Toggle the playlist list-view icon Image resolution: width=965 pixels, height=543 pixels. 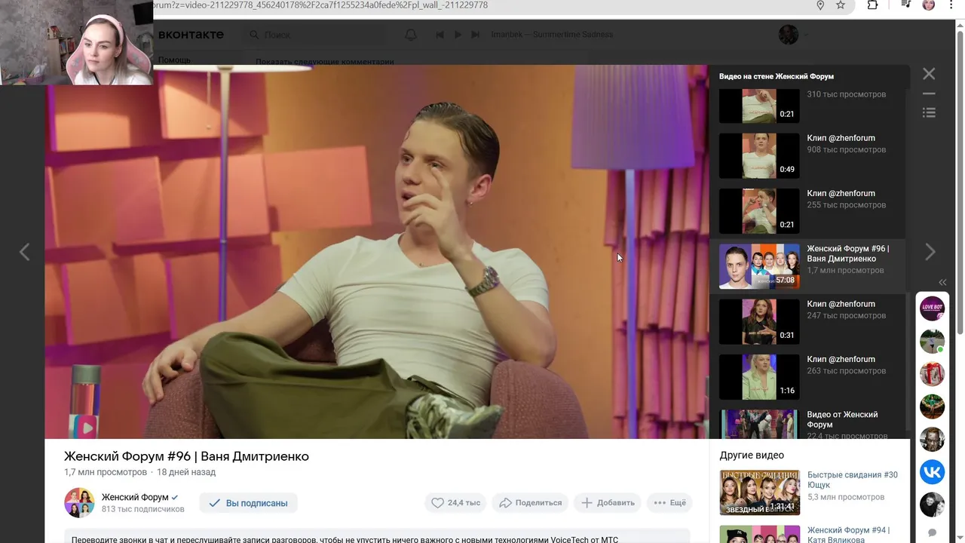click(x=929, y=112)
